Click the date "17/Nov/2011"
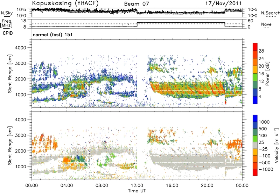The height and width of the screenshot is (193, 280). tap(223, 3)
